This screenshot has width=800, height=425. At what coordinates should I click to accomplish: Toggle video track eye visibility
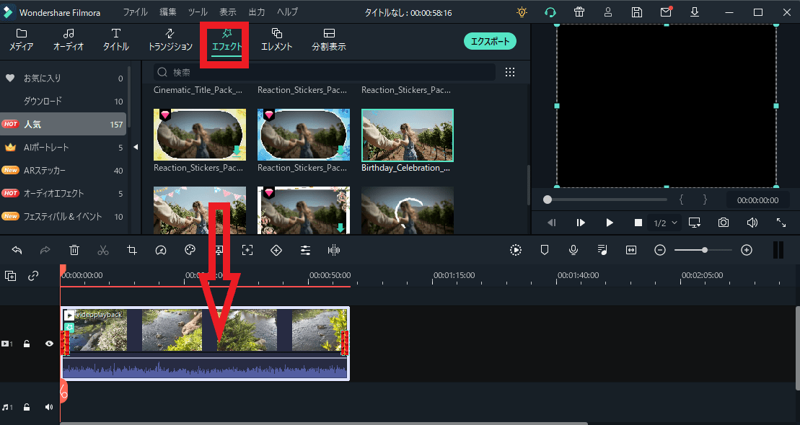[x=49, y=344]
